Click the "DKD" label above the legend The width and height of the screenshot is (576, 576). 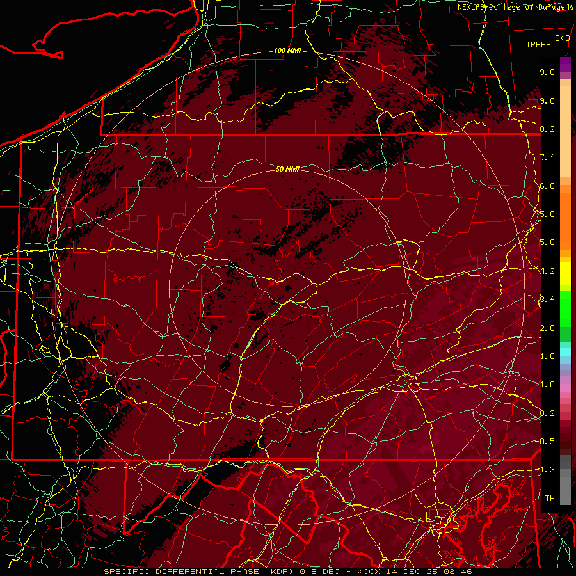[x=562, y=38]
